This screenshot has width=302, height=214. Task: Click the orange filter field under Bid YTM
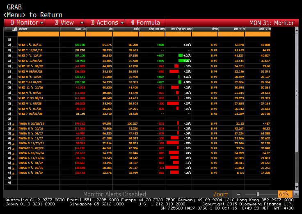(x=231, y=34)
